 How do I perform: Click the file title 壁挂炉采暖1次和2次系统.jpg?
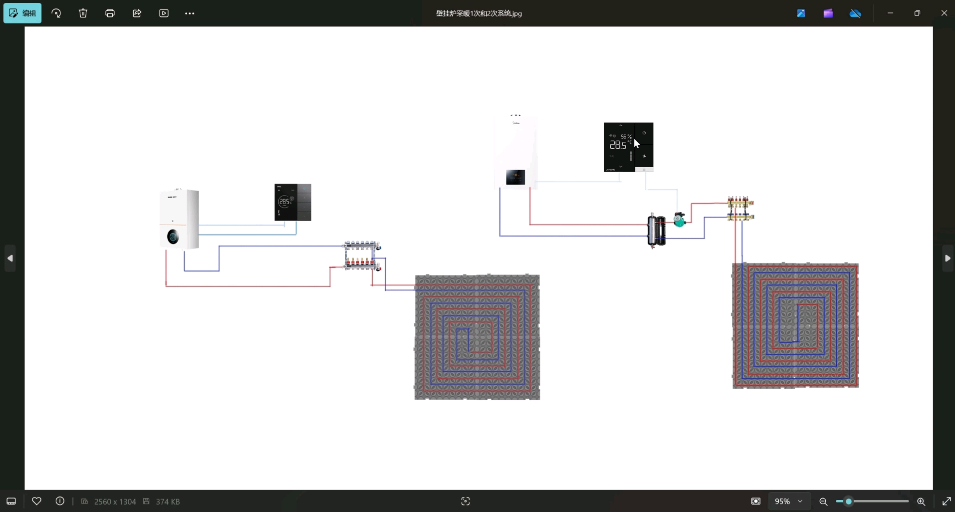(479, 13)
